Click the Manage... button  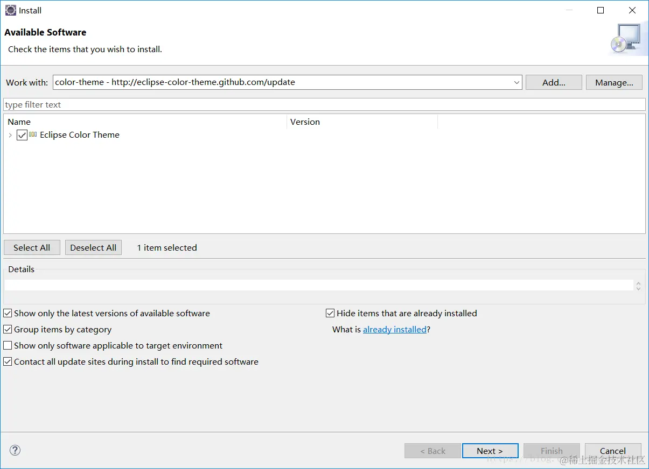(x=614, y=82)
